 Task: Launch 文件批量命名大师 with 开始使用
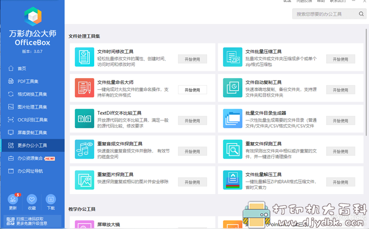point(192,90)
